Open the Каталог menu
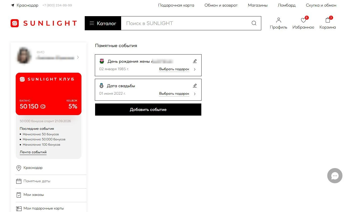348x212 pixels. click(x=103, y=23)
